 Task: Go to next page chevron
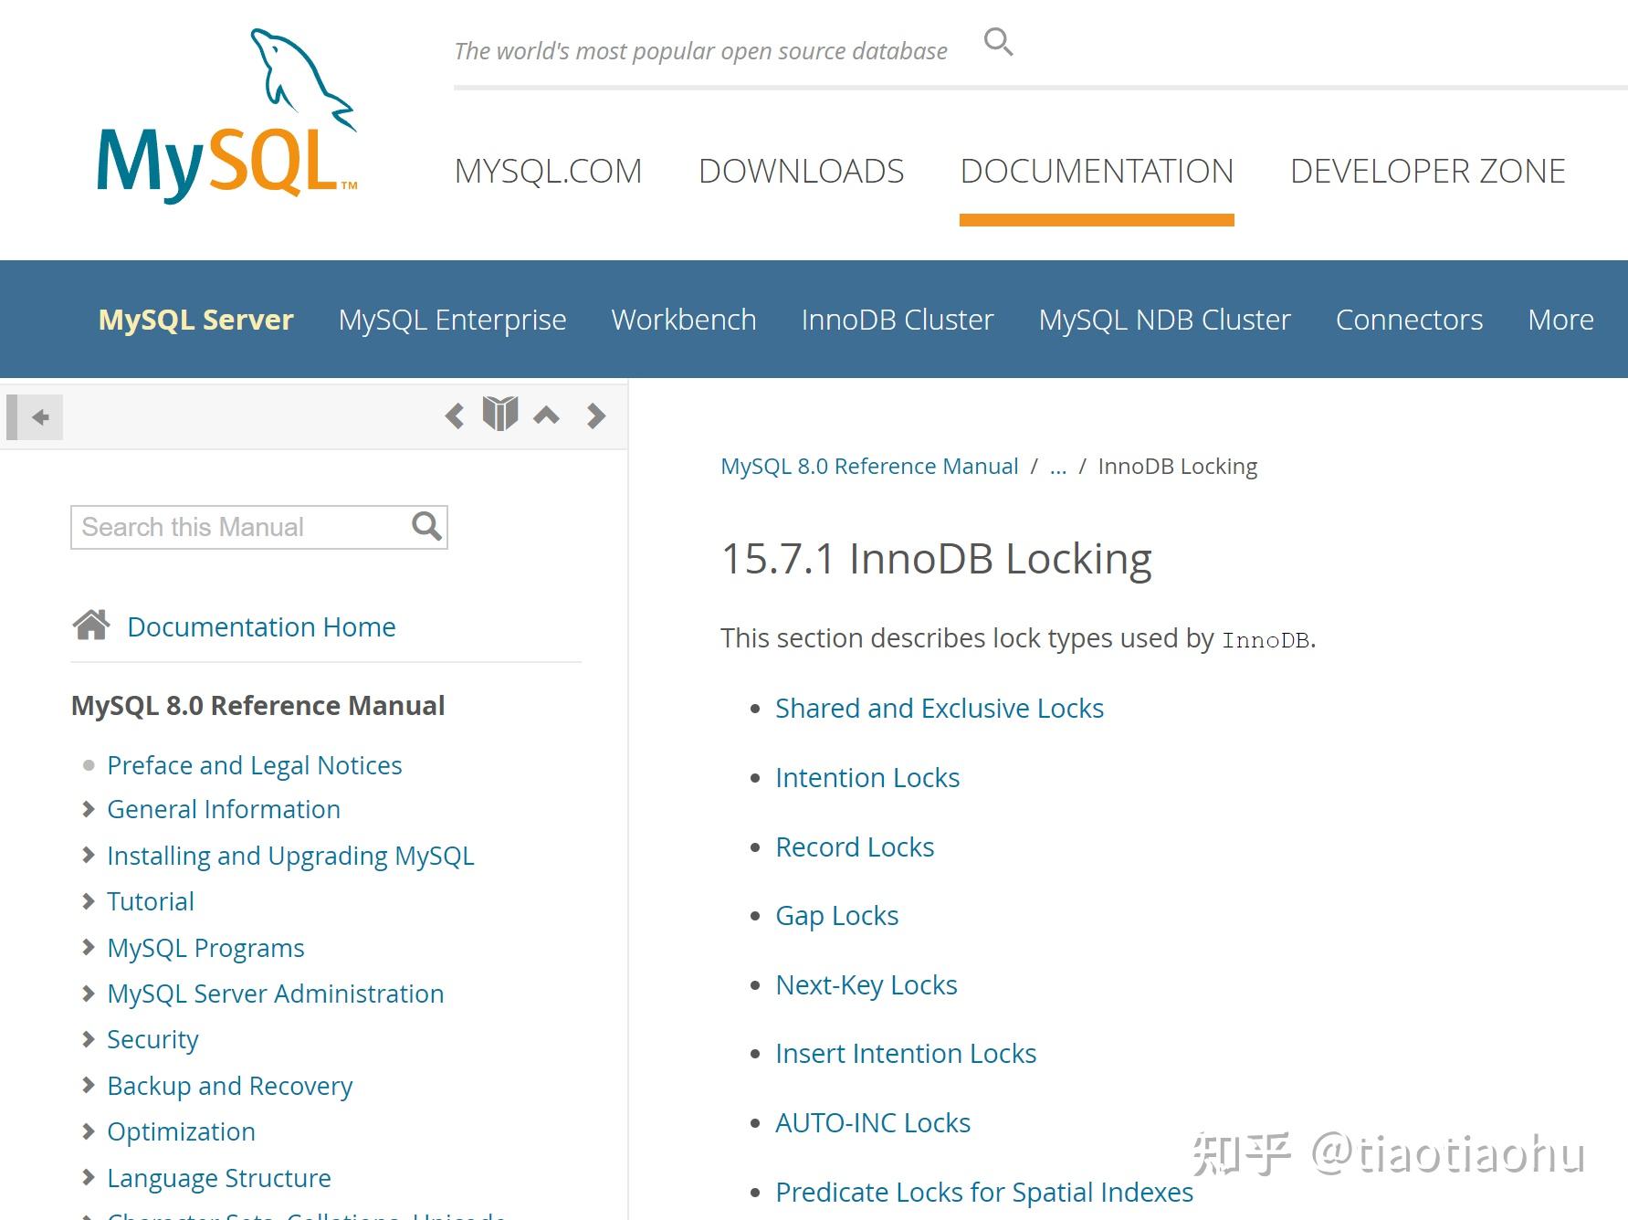tap(596, 416)
